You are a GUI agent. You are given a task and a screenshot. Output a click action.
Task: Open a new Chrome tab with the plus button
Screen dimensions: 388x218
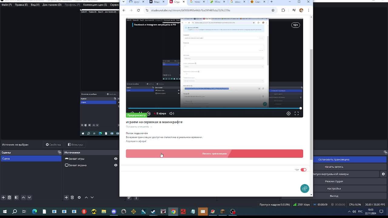point(271,2)
